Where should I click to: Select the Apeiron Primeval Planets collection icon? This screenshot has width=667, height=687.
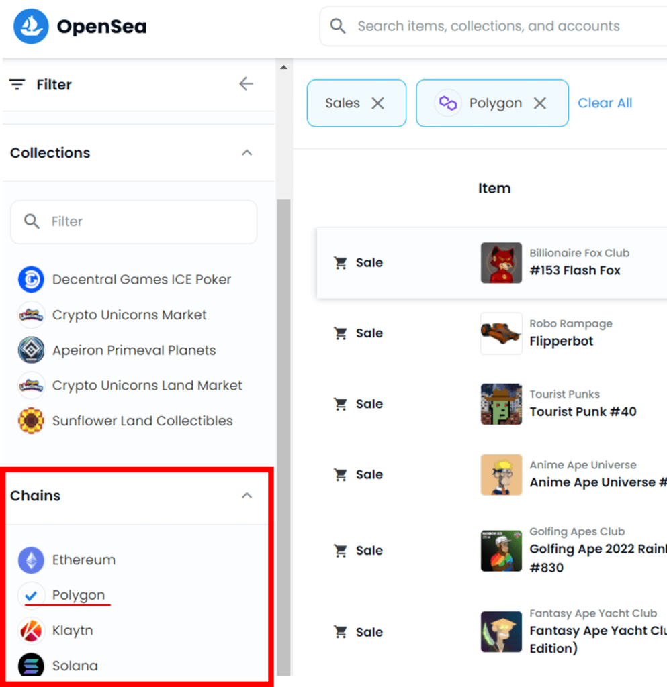[31, 350]
